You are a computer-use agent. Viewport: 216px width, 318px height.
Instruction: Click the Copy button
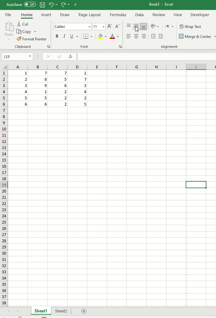click(24, 31)
